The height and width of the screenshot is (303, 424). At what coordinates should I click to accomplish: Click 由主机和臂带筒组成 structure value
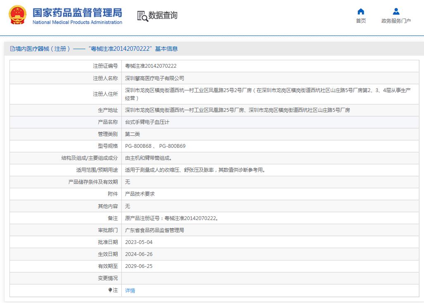click(x=149, y=158)
